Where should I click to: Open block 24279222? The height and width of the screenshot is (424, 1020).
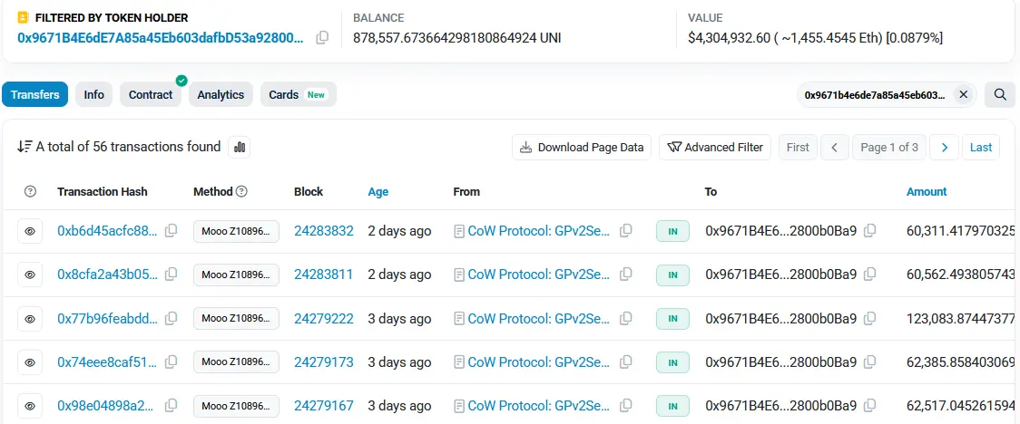(x=324, y=318)
